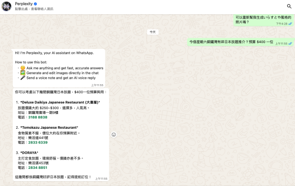This screenshot has width=295, height=186.
Task: Click the Tomokazu Japanese Restaurant heading
Action: (49, 128)
